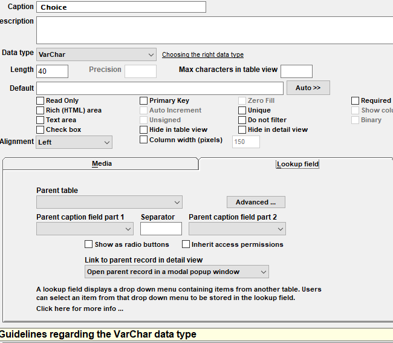This screenshot has width=393, height=343.
Task: Click the Auto >> button
Action: pyautogui.click(x=308, y=88)
